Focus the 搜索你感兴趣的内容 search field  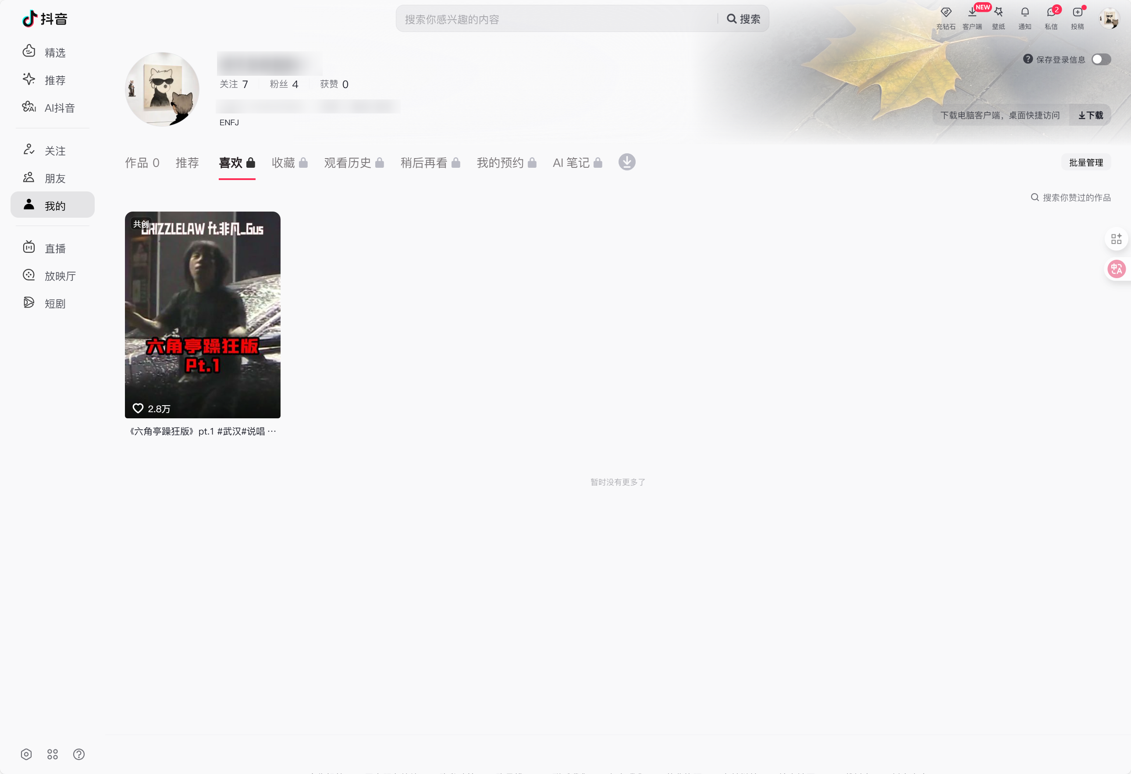tap(556, 18)
